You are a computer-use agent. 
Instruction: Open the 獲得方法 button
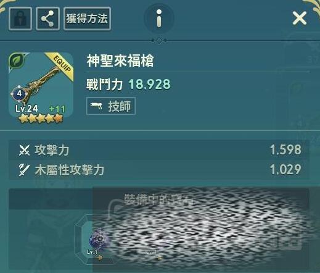[x=87, y=19]
